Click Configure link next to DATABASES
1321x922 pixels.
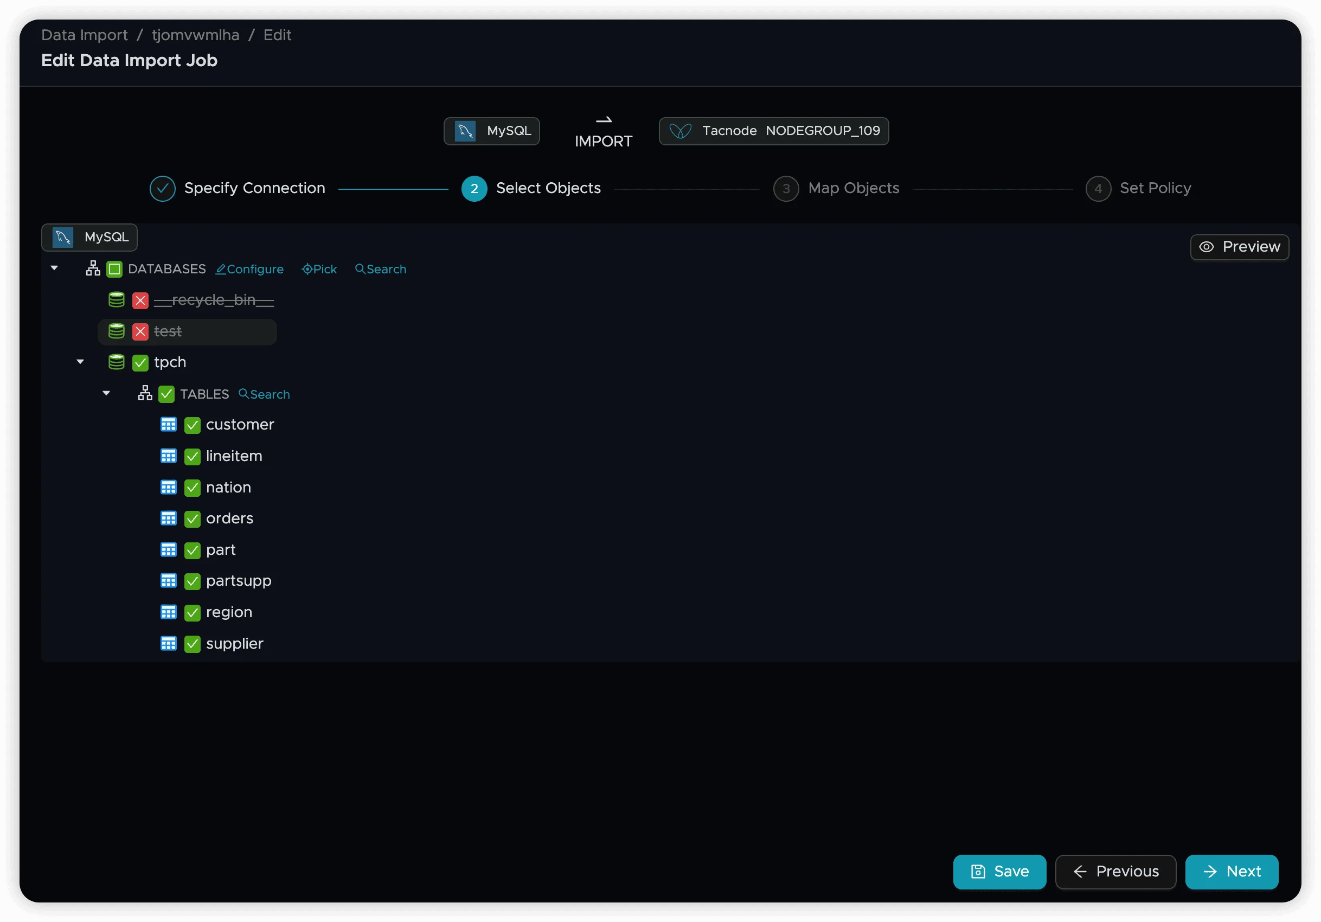[249, 269]
